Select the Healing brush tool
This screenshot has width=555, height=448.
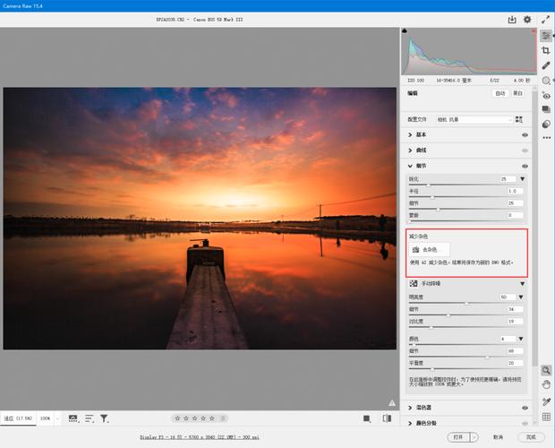pos(546,65)
